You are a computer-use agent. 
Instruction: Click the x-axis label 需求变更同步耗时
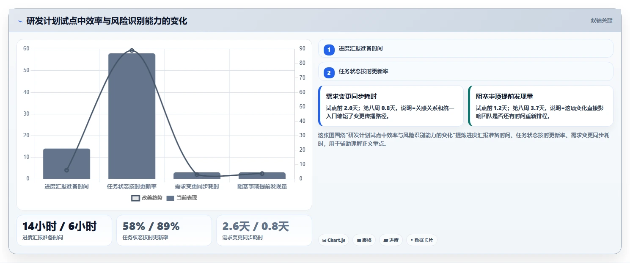[x=197, y=186]
